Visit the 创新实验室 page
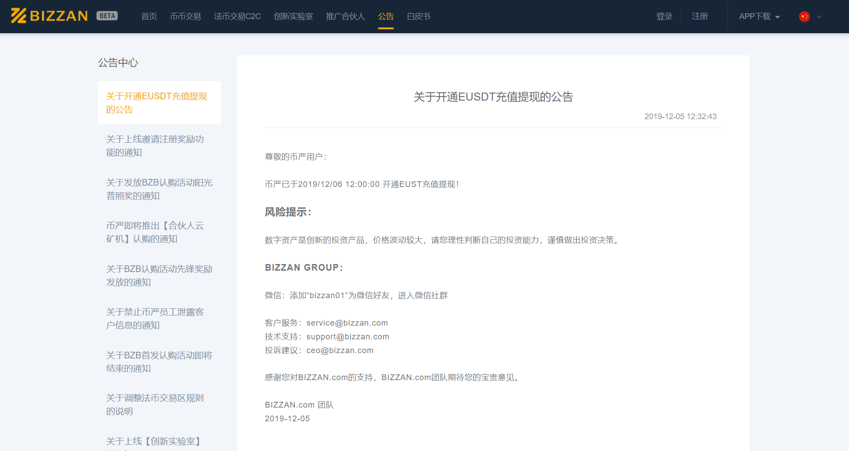The image size is (849, 451). pyautogui.click(x=293, y=16)
